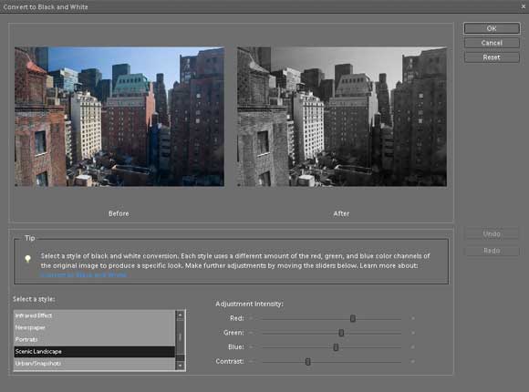Click the Contrast slider handle

pyautogui.click(x=307, y=362)
